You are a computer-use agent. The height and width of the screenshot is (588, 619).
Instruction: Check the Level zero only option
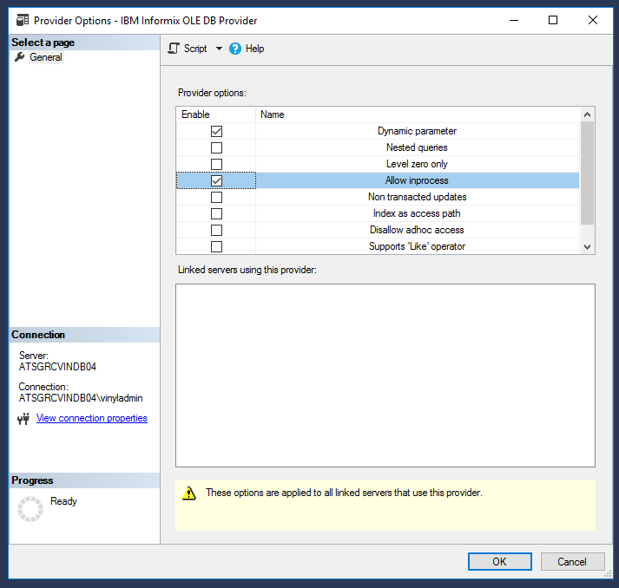point(216,164)
